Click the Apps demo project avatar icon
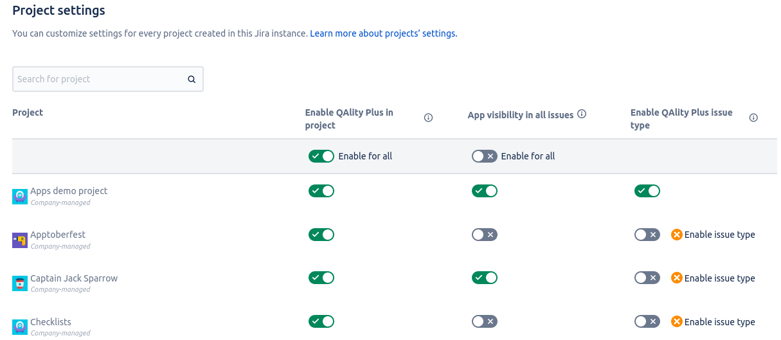The image size is (781, 340). pos(20,197)
